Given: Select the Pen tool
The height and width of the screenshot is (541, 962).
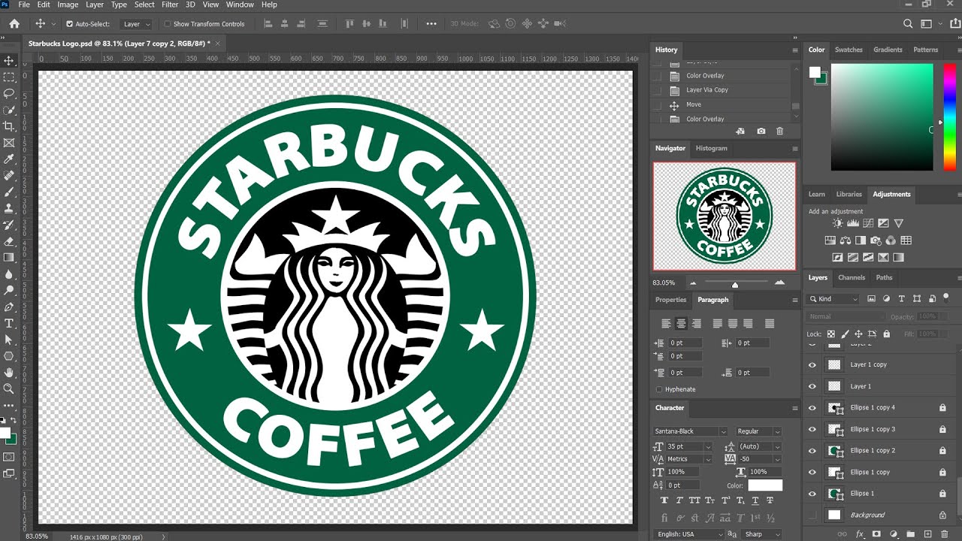Looking at the screenshot, I should coord(9,307).
